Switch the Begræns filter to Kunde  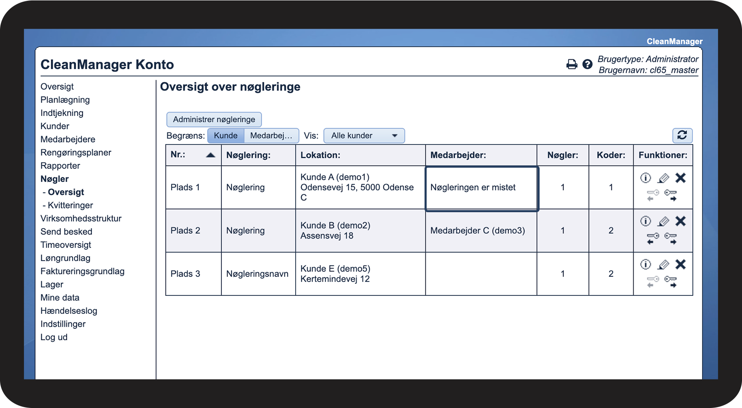(225, 136)
